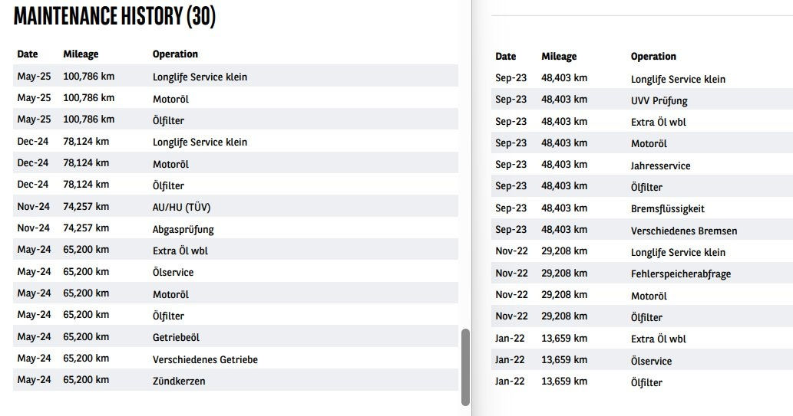The width and height of the screenshot is (793, 416).
Task: Click the Zündkerzen operation entry
Action: click(179, 381)
